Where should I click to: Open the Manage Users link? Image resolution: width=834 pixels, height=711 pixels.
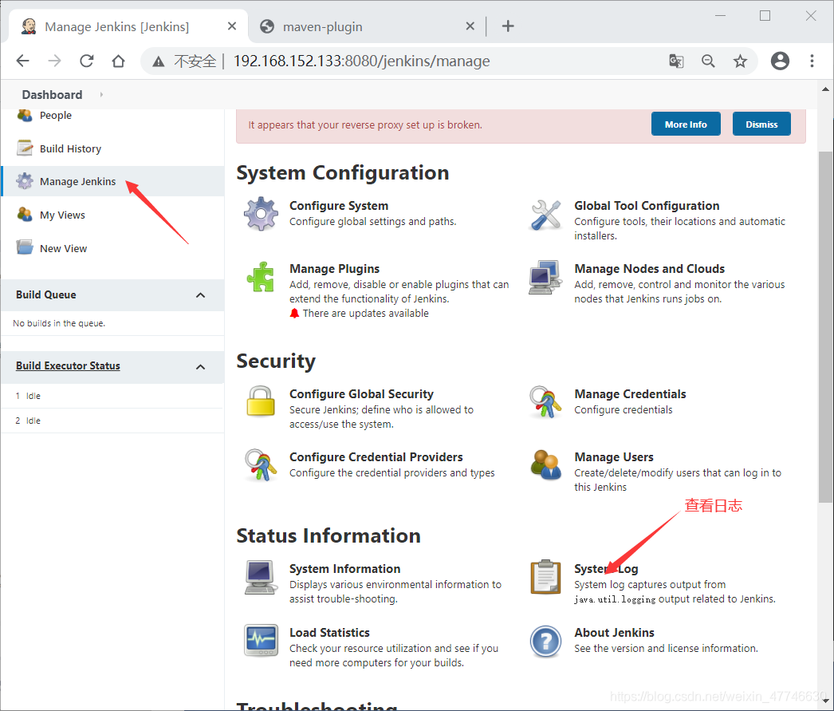pyautogui.click(x=614, y=457)
